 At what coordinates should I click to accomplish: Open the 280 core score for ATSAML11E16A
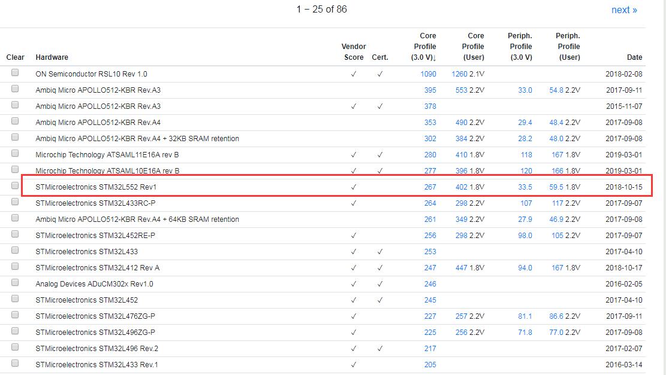click(x=430, y=155)
